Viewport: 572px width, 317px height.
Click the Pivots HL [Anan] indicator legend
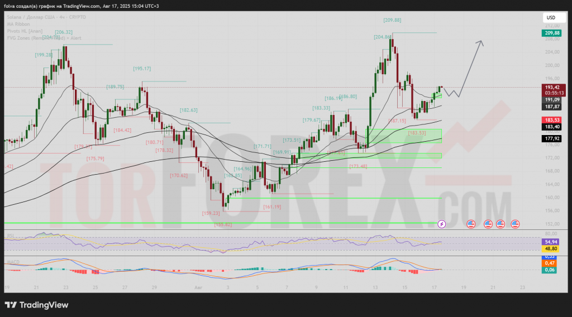(x=25, y=31)
